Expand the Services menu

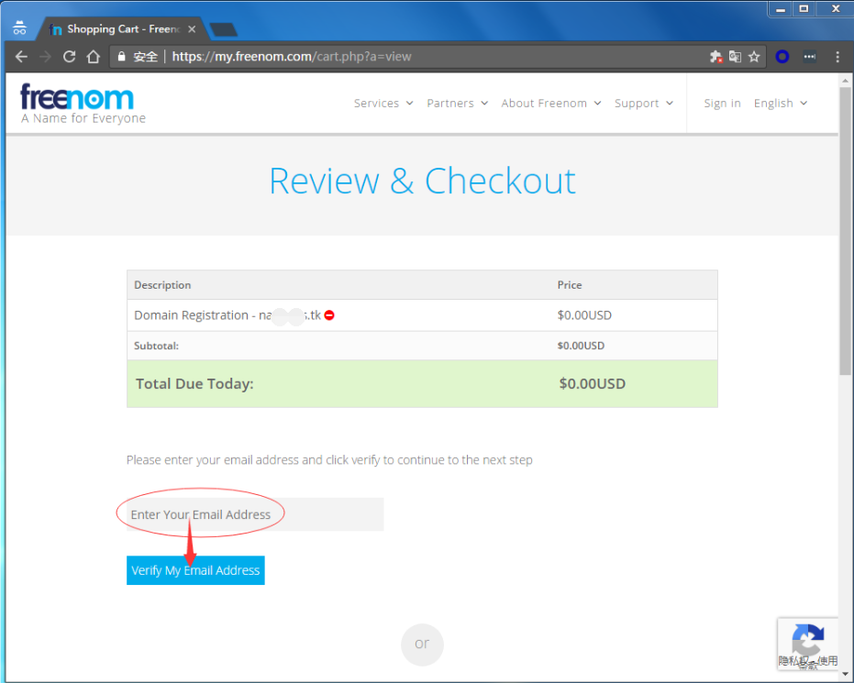tap(383, 104)
